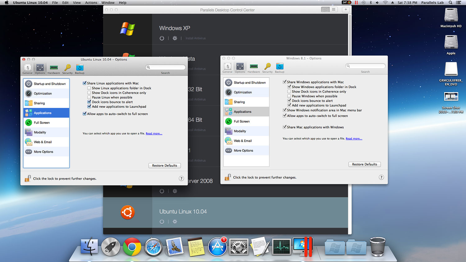
Task: Select Full Screen in Ubuntu Options sidebar
Action: point(46,123)
